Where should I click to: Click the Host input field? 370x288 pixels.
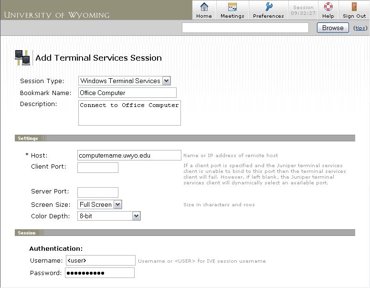pyautogui.click(x=129, y=155)
